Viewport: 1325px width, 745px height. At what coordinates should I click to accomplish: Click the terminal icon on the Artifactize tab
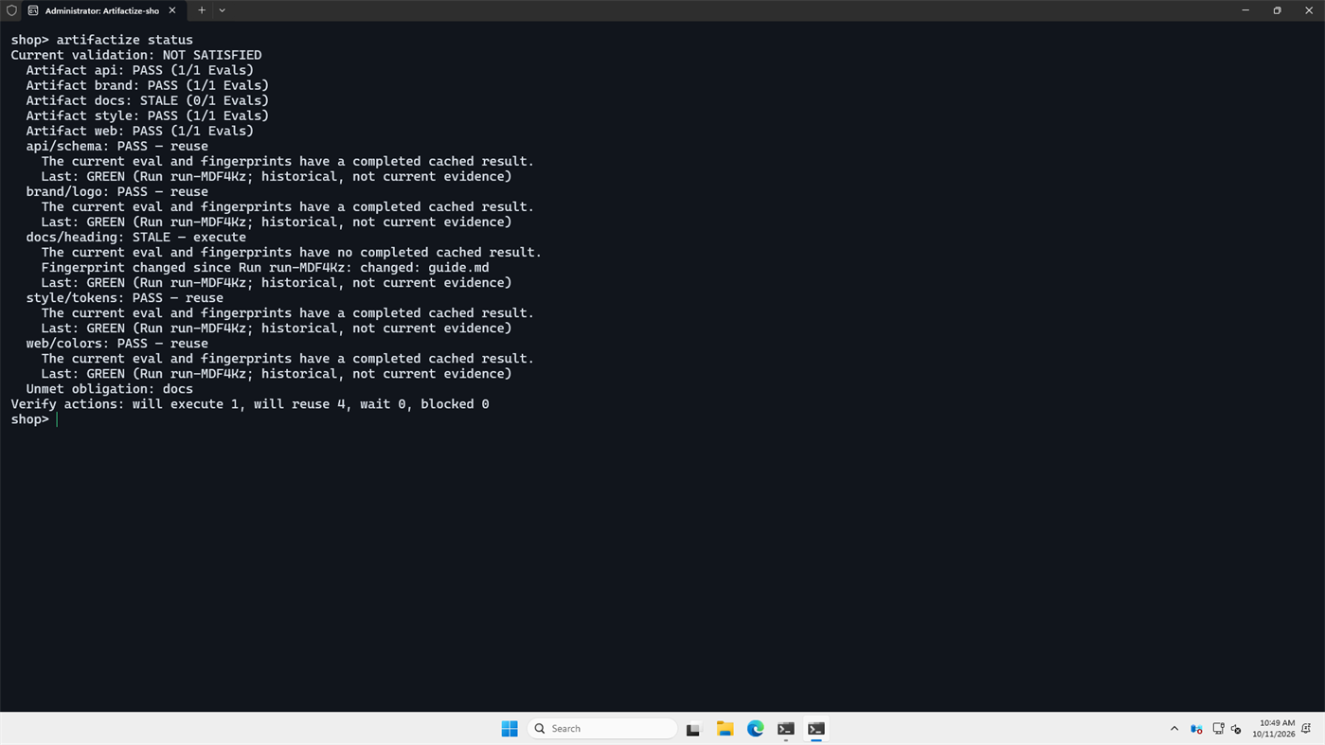[x=33, y=10]
